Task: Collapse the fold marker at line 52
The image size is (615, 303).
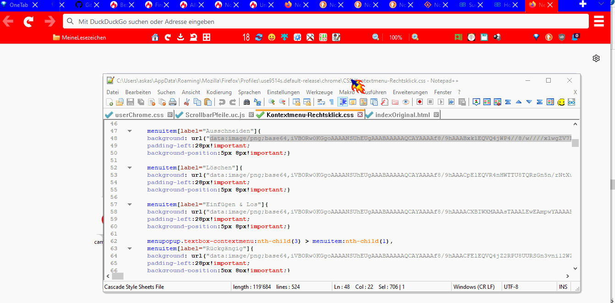Action: point(129,168)
